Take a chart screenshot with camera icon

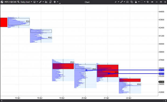pyautogui.click(x=127, y=2)
